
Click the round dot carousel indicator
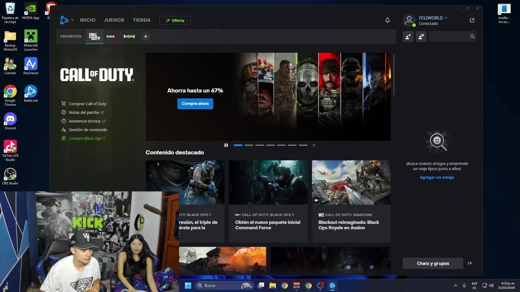[x=314, y=145]
